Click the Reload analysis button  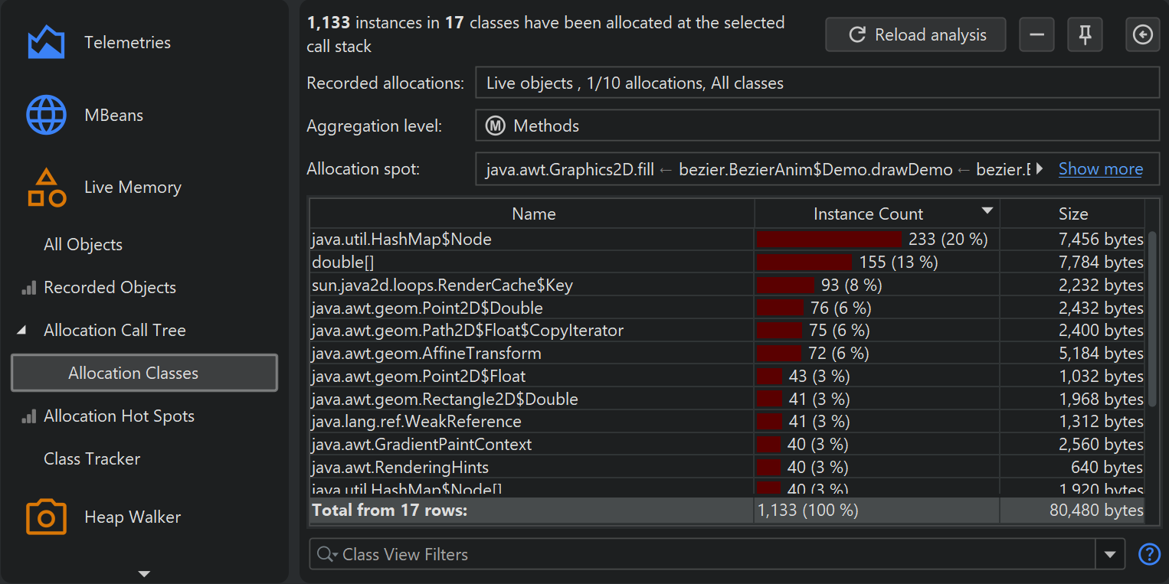915,35
